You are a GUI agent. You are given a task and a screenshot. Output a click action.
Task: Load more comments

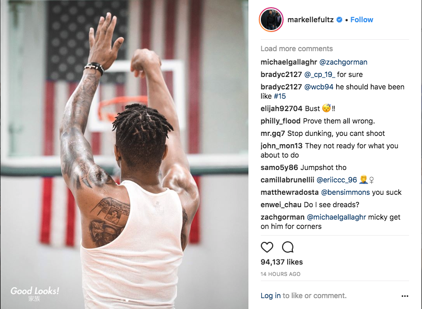[296, 49]
